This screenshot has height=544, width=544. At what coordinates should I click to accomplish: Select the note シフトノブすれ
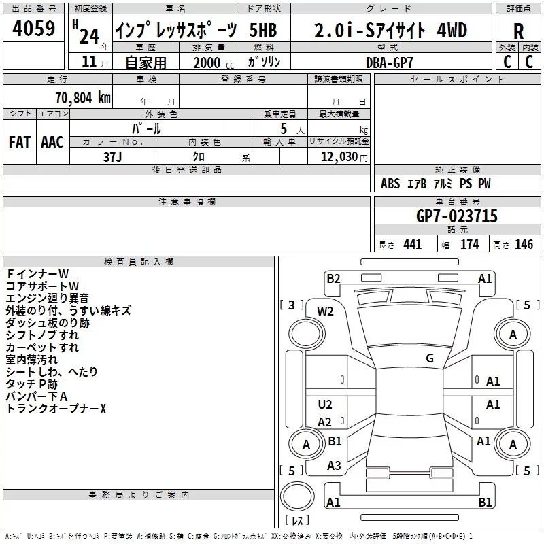click(x=42, y=335)
